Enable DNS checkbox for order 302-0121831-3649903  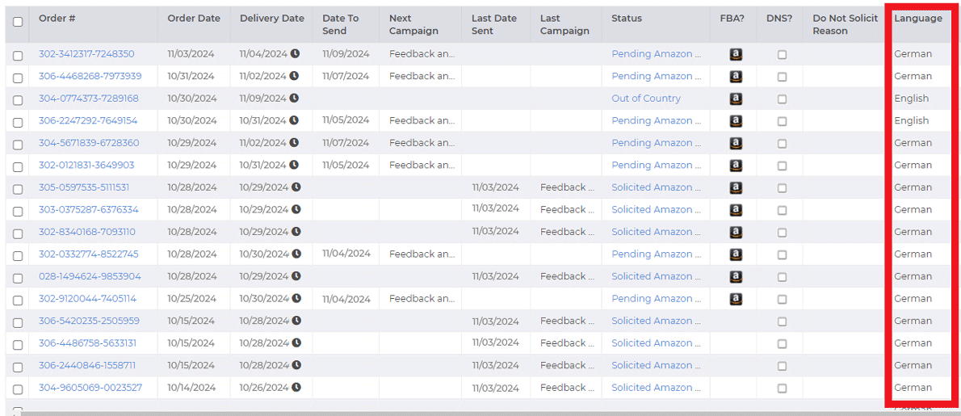click(782, 166)
